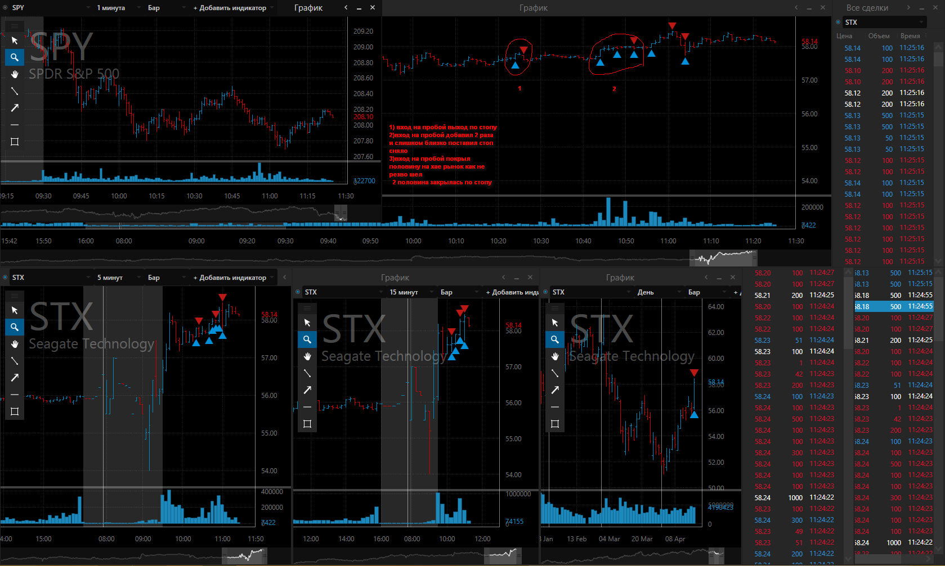
Task: Collapse the STX 5-minute panel chevron
Action: 285,278
